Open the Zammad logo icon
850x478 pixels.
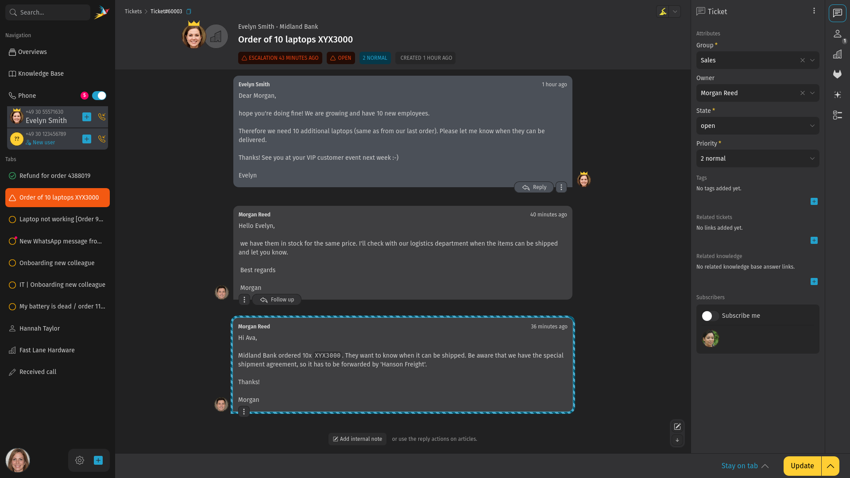(x=102, y=12)
